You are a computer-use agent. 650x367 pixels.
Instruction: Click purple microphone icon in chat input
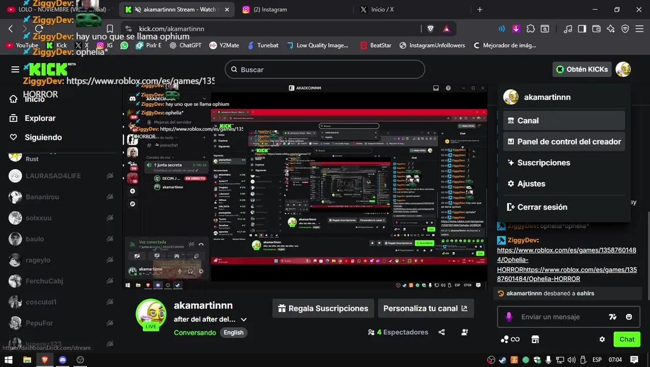(508, 317)
